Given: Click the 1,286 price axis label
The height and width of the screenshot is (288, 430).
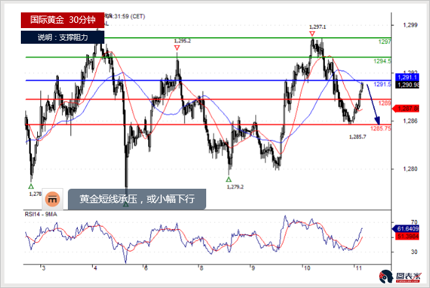Looking at the screenshot, I should tap(410, 121).
